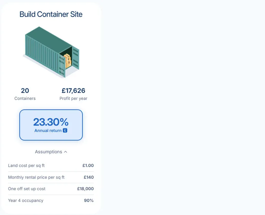Click the Annual return info icon
Viewport: 265px width, 215px height.
coord(65,130)
